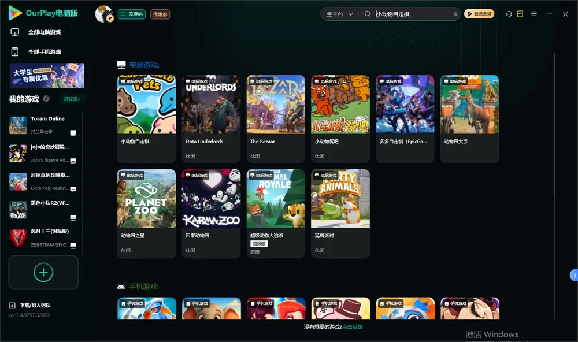Click the 优惠券 button
This screenshot has width=578, height=342.
(x=160, y=14)
